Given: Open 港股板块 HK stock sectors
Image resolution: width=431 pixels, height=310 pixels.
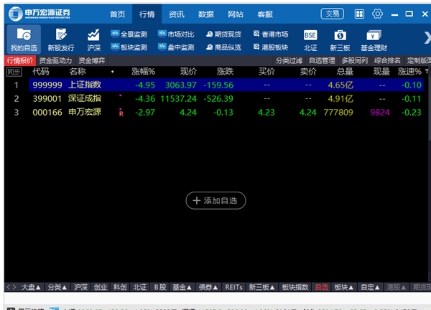Looking at the screenshot, I should pos(271,47).
